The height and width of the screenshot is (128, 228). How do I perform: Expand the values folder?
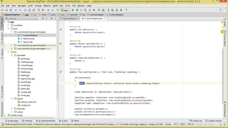tap(12, 112)
